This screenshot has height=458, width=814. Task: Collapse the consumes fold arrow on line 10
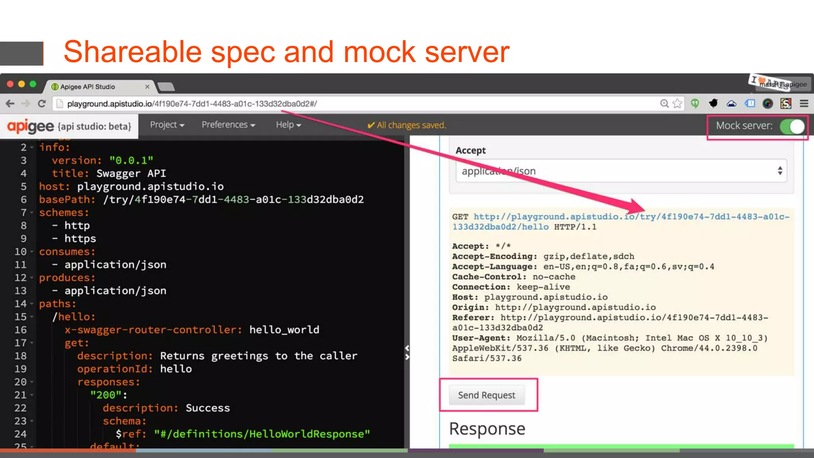32,251
